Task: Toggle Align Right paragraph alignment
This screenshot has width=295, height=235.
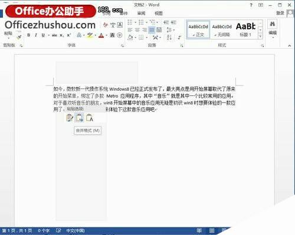Action: tap(145, 30)
